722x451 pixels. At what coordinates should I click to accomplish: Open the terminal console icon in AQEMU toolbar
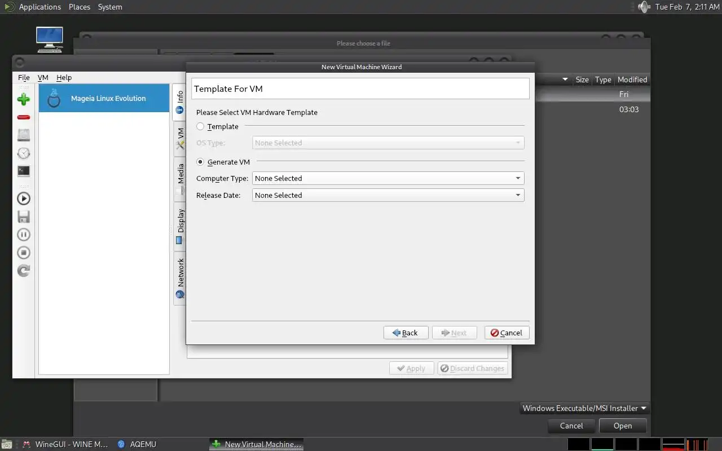(x=24, y=171)
